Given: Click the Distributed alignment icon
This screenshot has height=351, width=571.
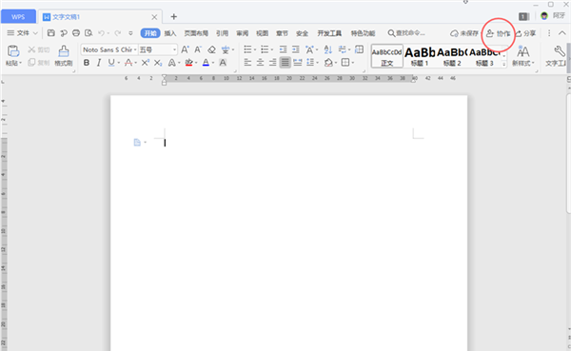Looking at the screenshot, I should pyautogui.click(x=298, y=63).
